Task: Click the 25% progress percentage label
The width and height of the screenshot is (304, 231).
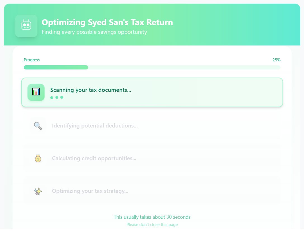Action: pyautogui.click(x=276, y=60)
